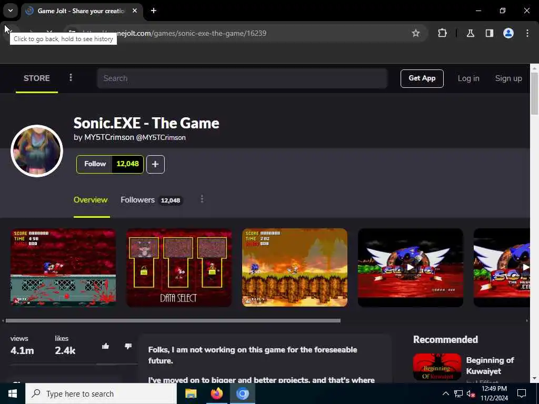This screenshot has height=404, width=539.
Task: Switch to the Followers tab
Action: pos(152,200)
